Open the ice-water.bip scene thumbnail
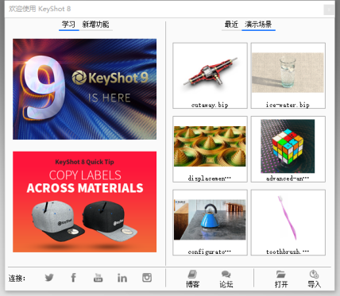Screen dimensions: 340x296 point(288,75)
